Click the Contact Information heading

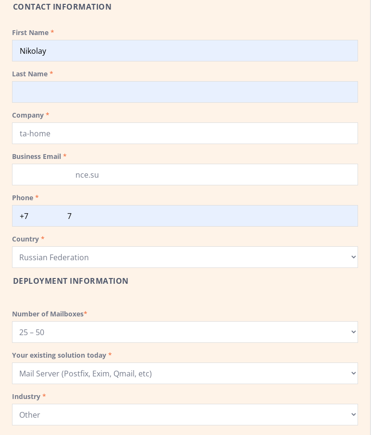pos(62,7)
